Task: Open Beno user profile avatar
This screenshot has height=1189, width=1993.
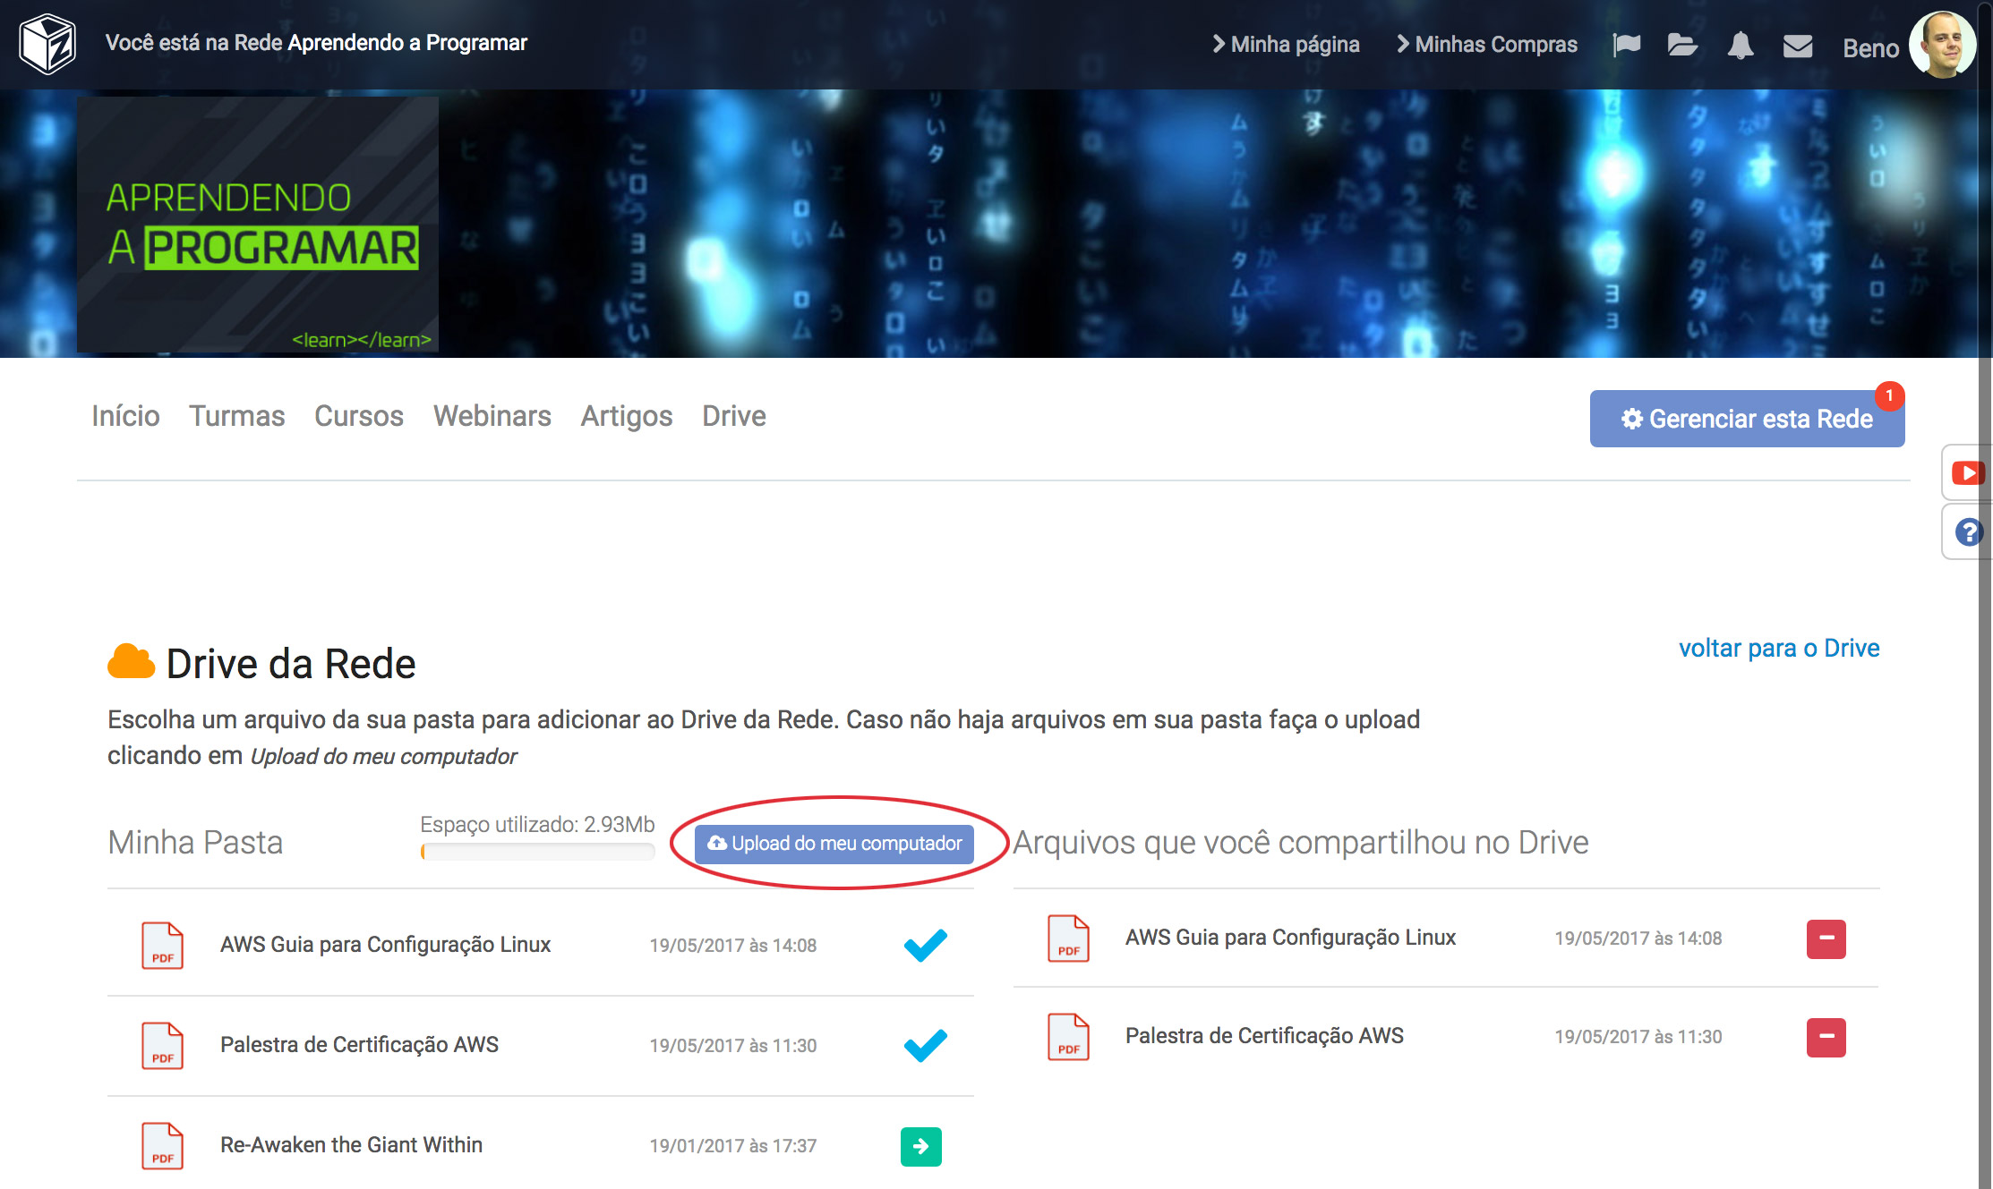Action: pos(1941,45)
